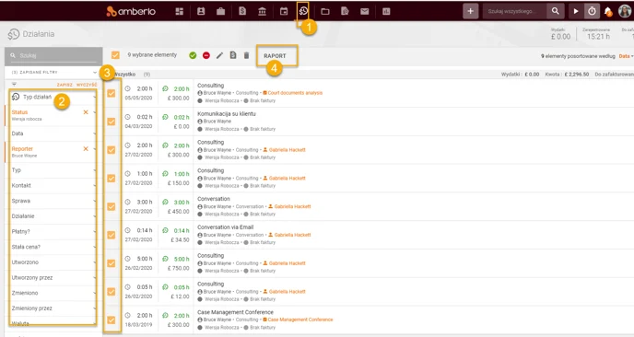Uncheck the 'Komunikacija su klientu' entry
The height and width of the screenshot is (337, 634).
(111, 122)
